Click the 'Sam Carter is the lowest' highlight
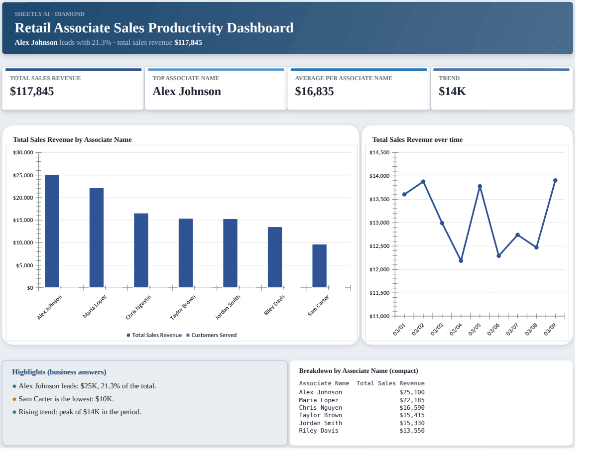Image resolution: width=611 pixels, height=459 pixels. click(63, 399)
